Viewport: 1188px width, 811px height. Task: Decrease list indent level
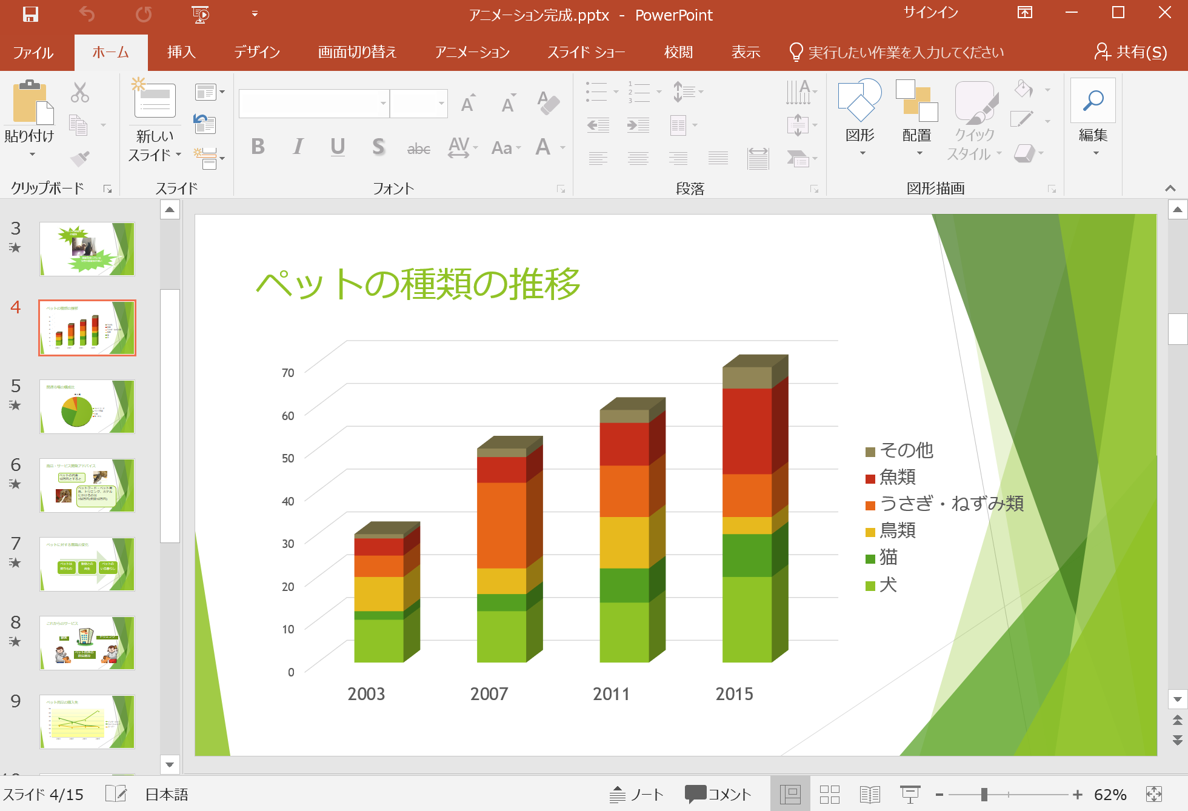(598, 125)
